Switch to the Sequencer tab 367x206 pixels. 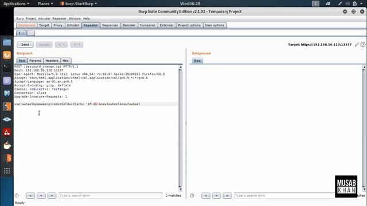(x=110, y=25)
